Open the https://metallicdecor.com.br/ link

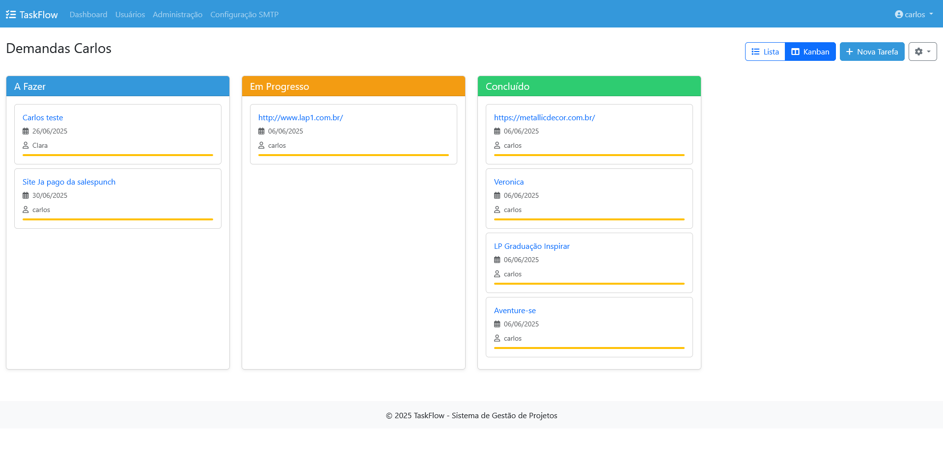[x=544, y=117]
